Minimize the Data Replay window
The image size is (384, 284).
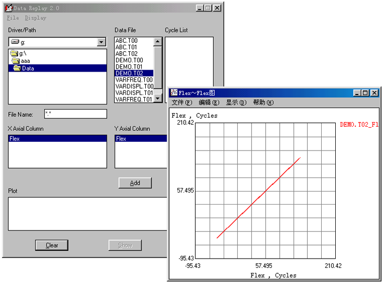click(x=200, y=8)
